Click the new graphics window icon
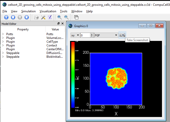 click(x=76, y=17)
